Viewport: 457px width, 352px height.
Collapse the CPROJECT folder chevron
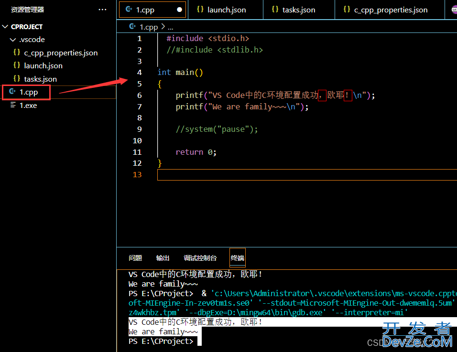point(5,26)
